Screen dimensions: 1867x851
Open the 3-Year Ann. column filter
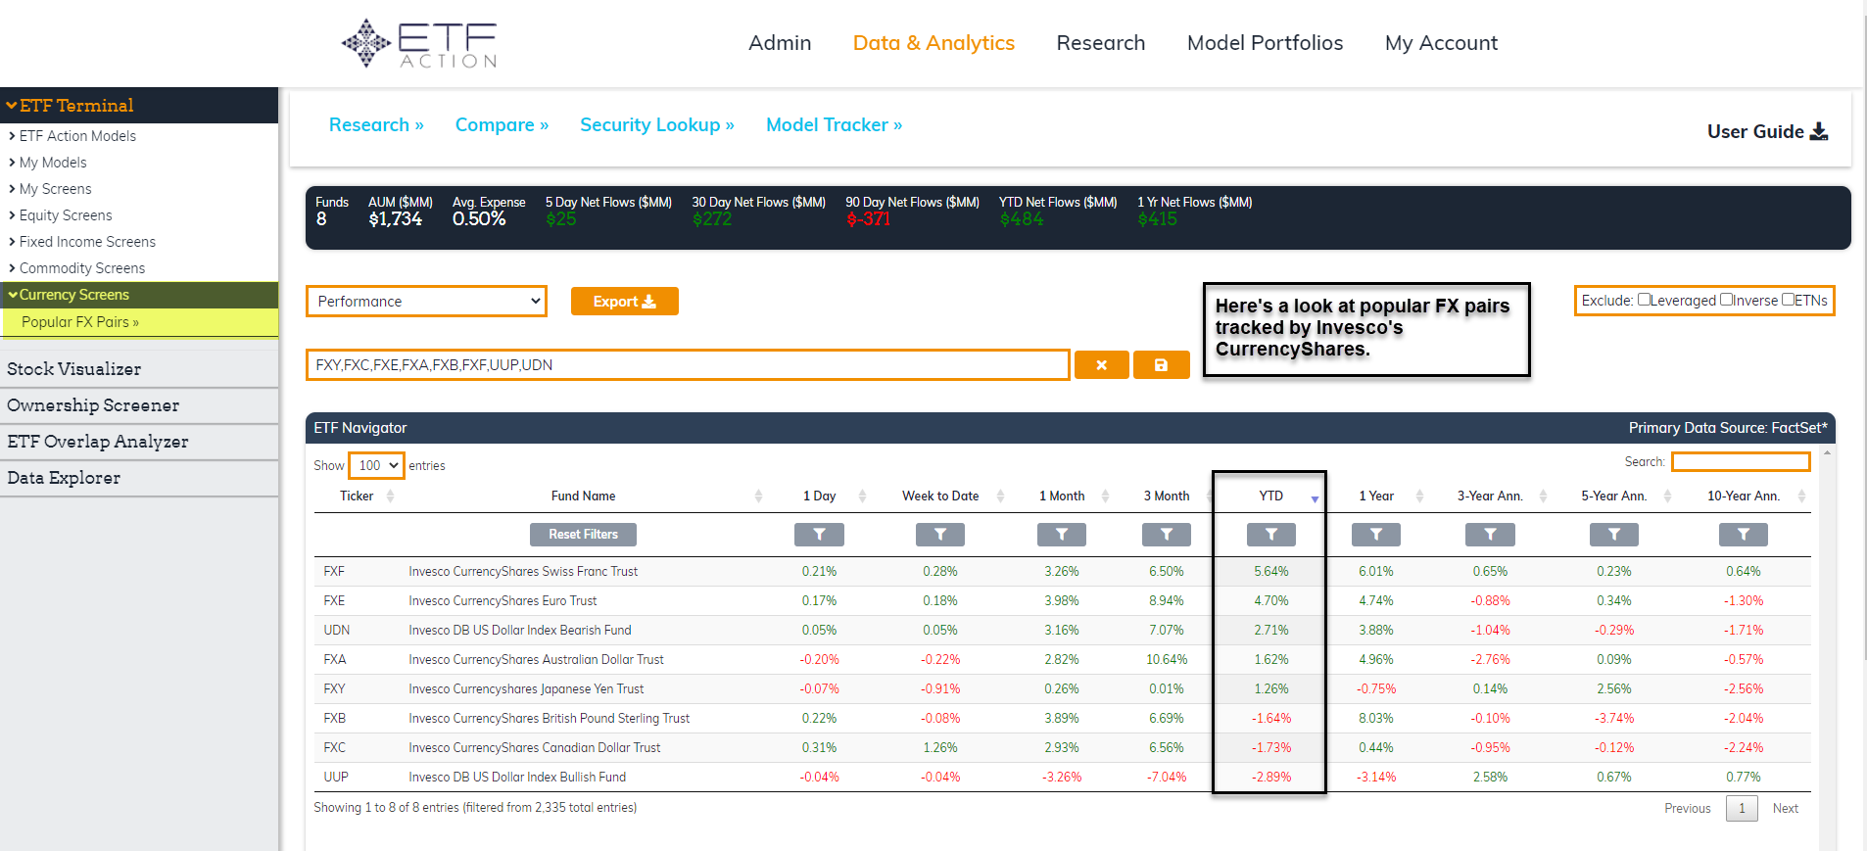click(1490, 535)
